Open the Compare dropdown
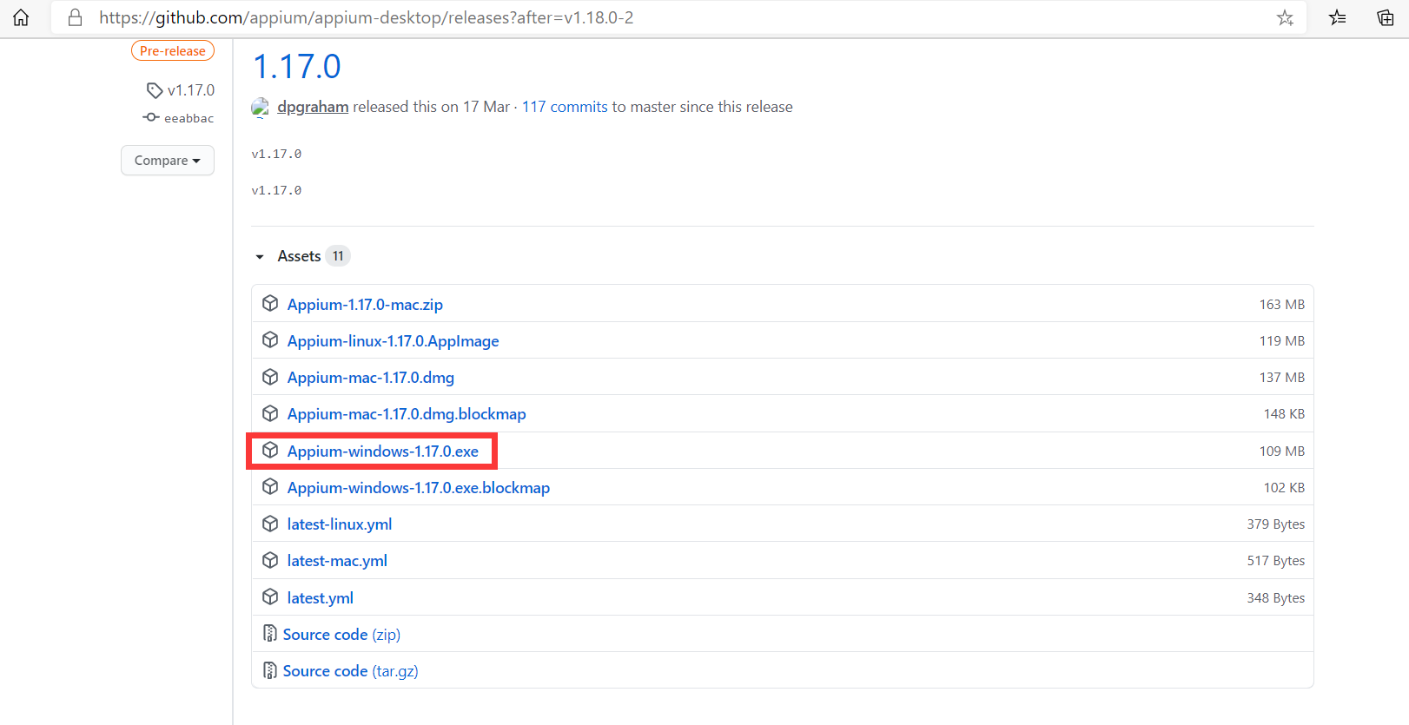Viewport: 1409px width, 725px height. (x=168, y=161)
